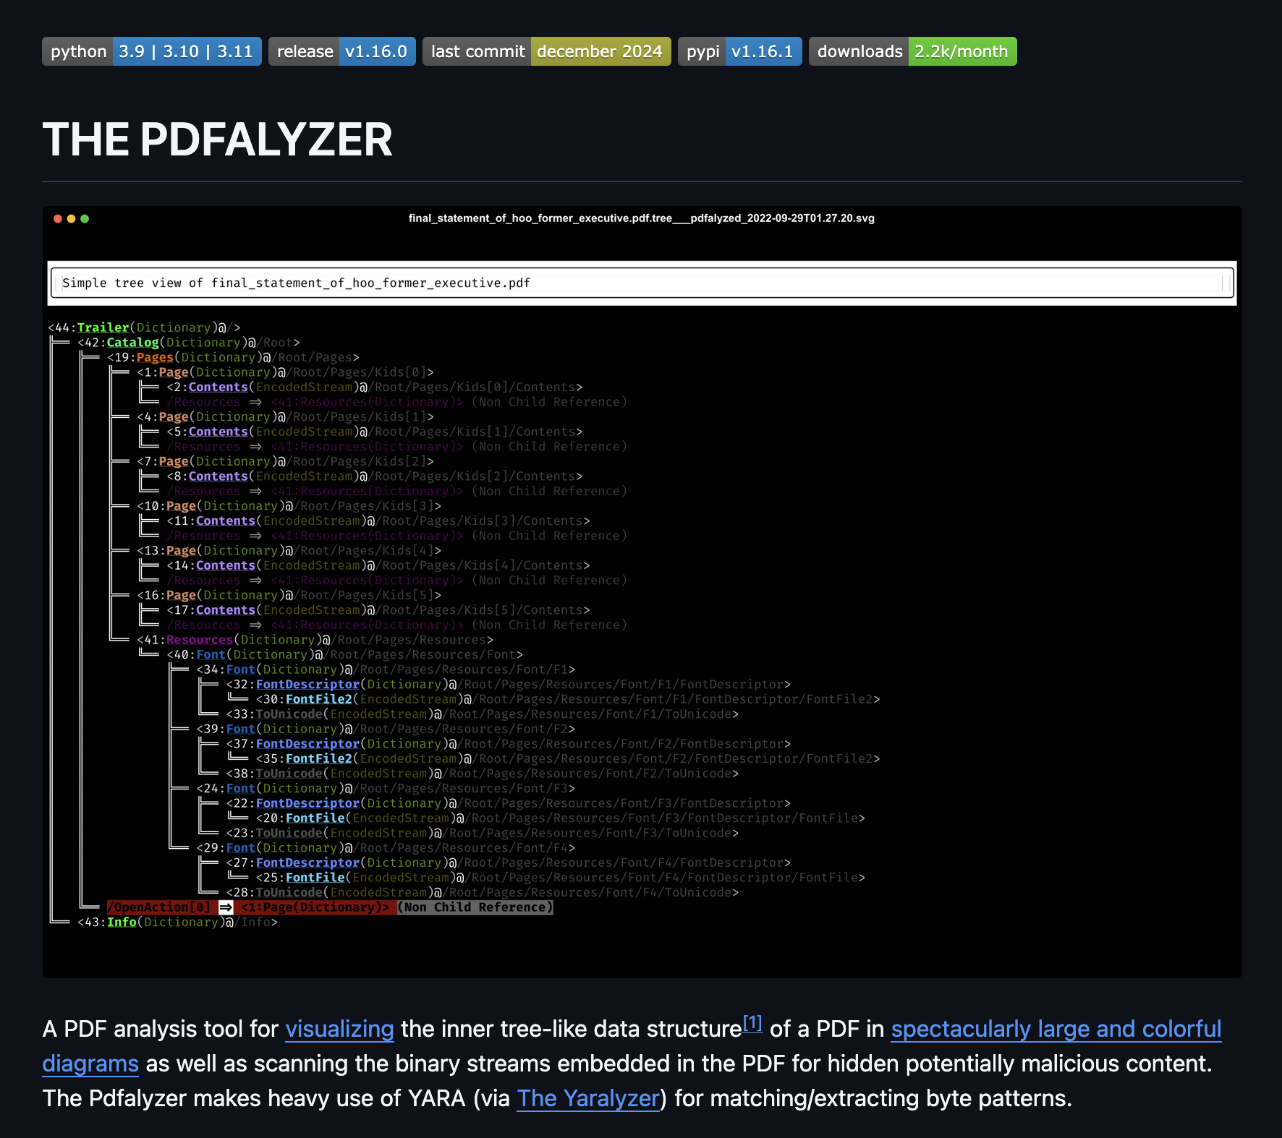Click the THE PDFALYZER heading

pyautogui.click(x=218, y=140)
